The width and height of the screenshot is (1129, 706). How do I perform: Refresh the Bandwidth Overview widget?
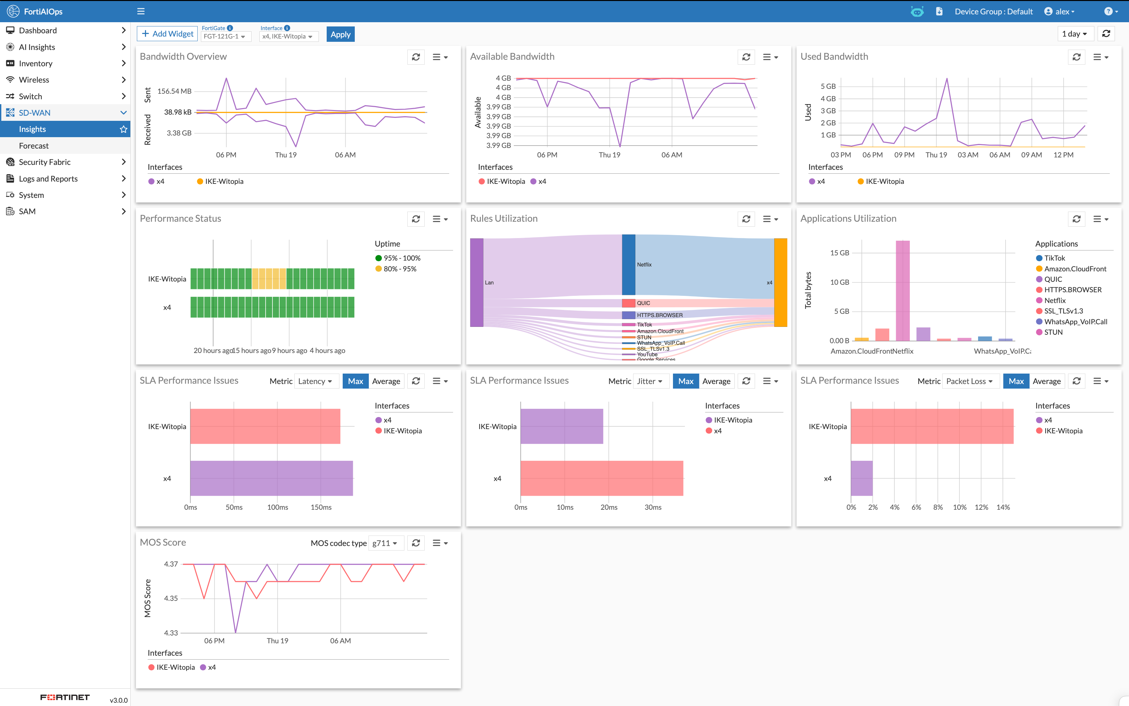click(x=416, y=57)
